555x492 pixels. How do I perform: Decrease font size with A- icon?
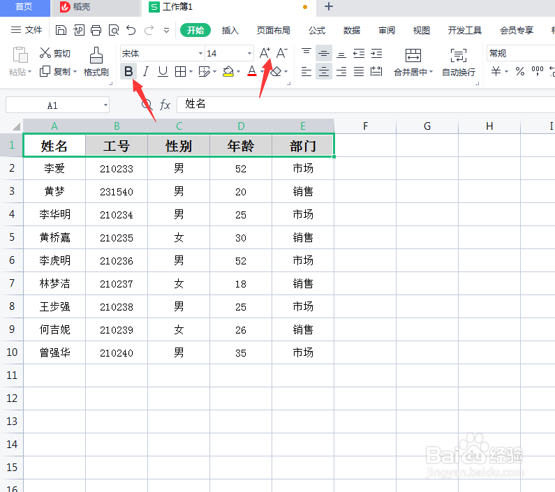coord(282,53)
